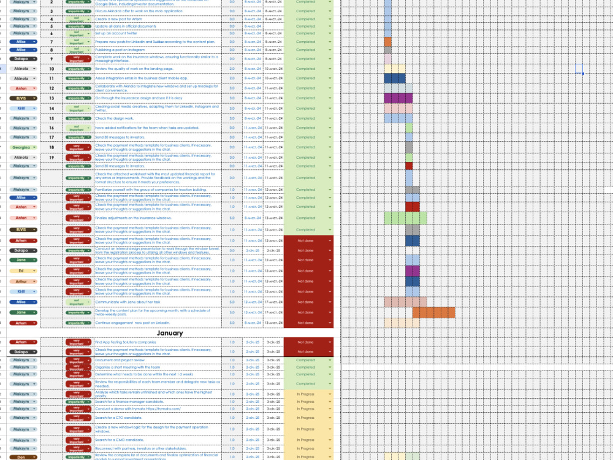This screenshot has width=613, height=460.
Task: Open the Arthur assignee dropdown chip
Action: pyautogui.click(x=23, y=282)
